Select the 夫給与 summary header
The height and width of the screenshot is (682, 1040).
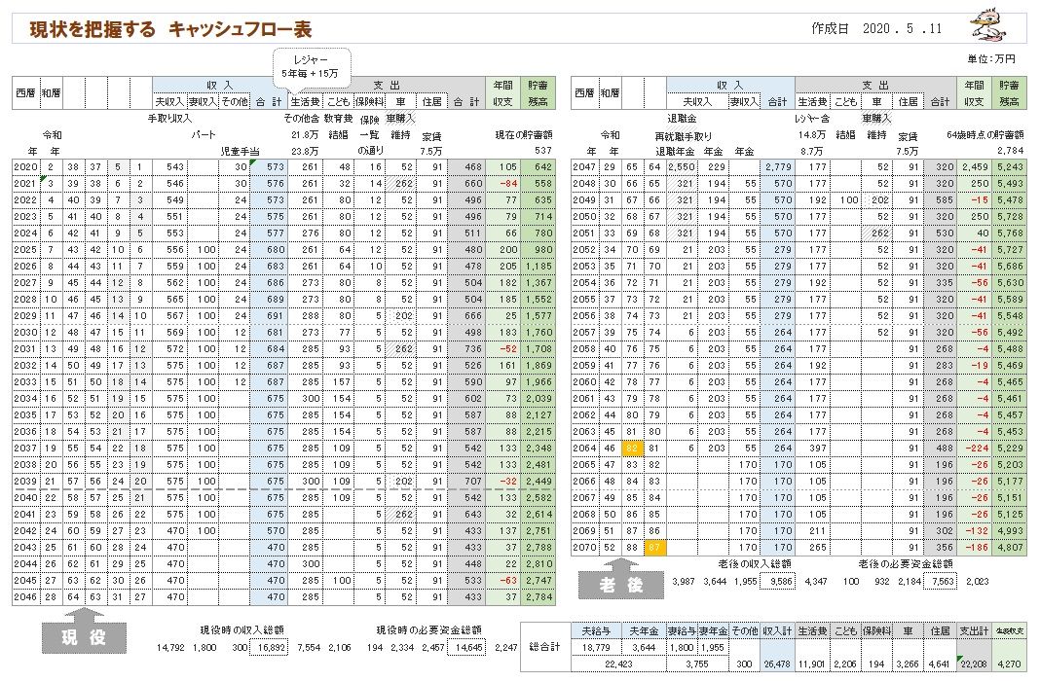595,631
